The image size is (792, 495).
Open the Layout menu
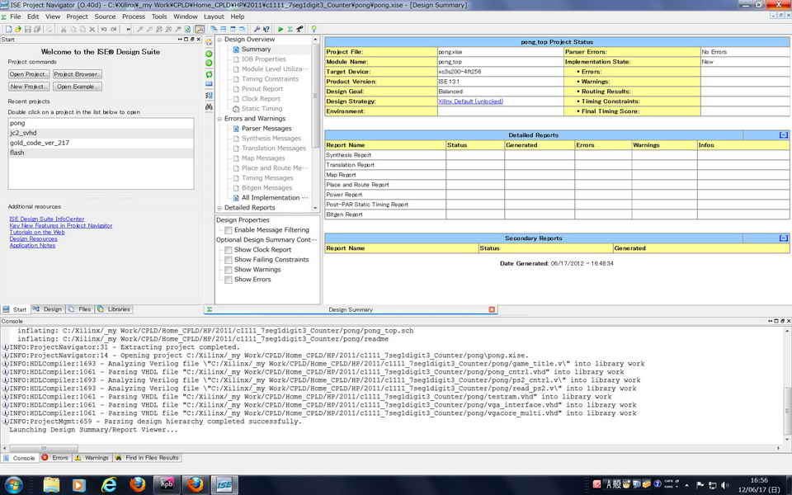(x=214, y=16)
